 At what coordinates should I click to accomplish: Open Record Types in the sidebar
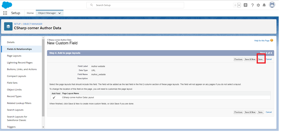pos(14,96)
